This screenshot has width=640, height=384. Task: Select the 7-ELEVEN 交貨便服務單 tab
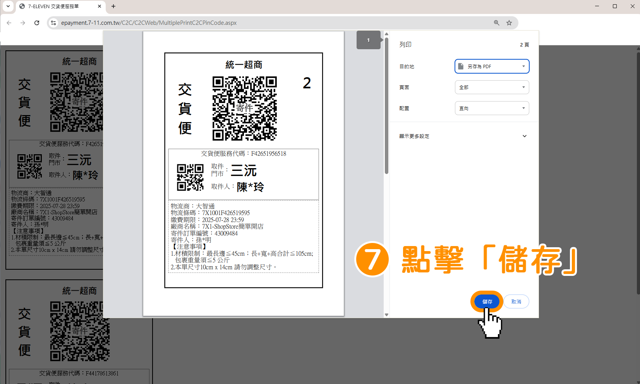point(60,7)
